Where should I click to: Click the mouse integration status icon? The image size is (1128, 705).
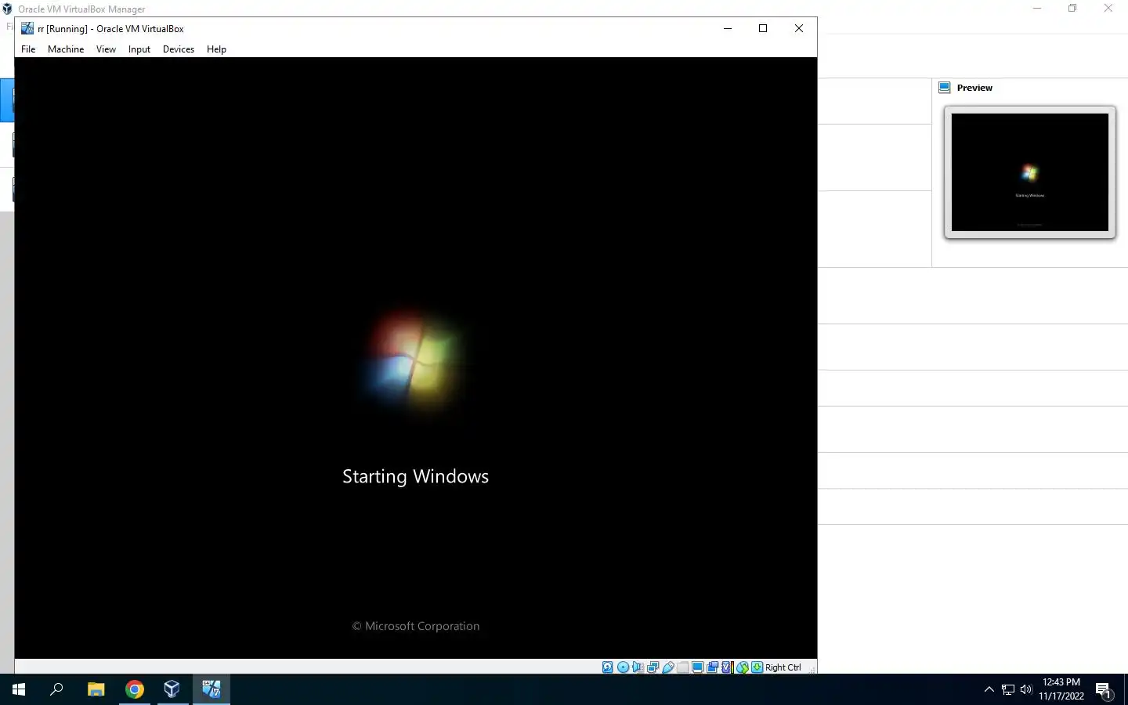click(743, 667)
